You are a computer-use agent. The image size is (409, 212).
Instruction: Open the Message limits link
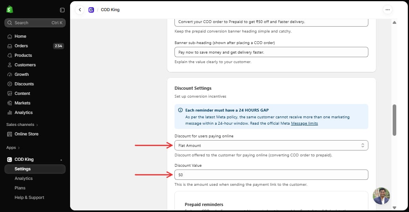click(x=304, y=123)
